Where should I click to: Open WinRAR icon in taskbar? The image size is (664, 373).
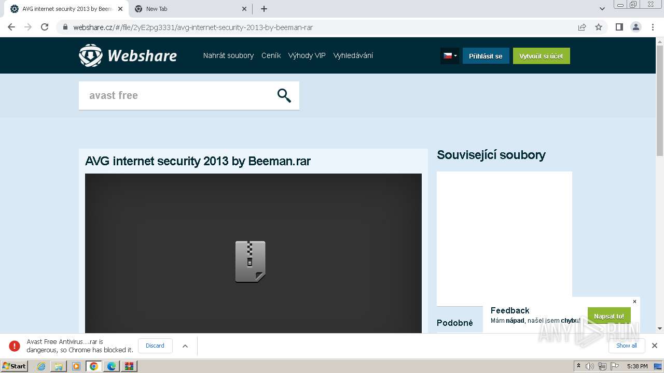[129, 366]
